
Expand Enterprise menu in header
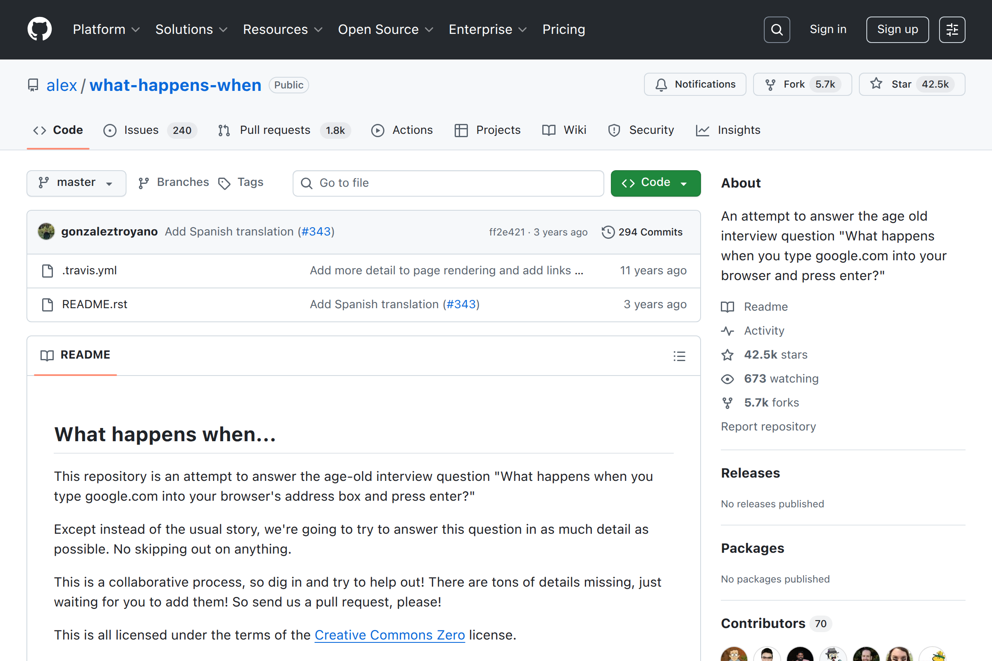click(x=488, y=29)
